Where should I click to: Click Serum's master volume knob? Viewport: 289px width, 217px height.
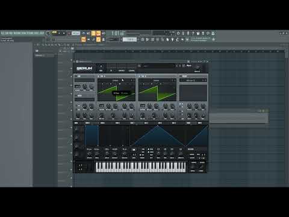tap(197, 68)
